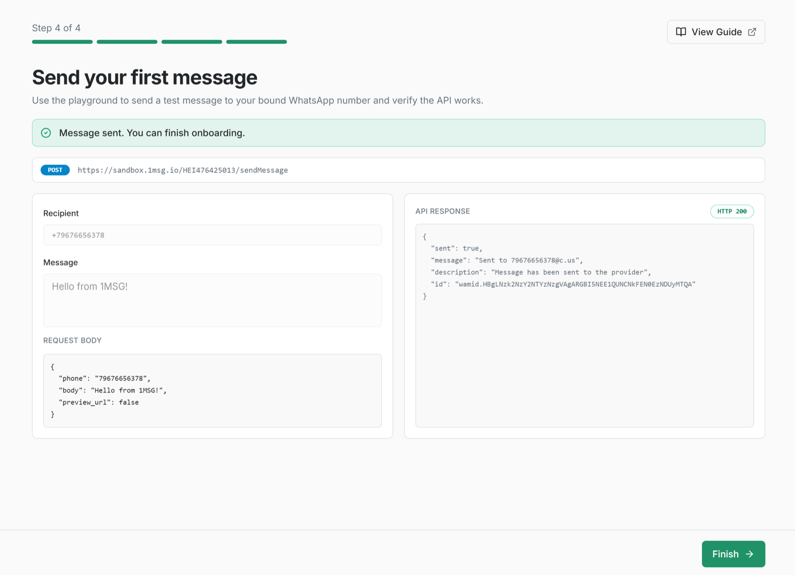Click the "body" line in request body
The height and width of the screenshot is (575, 795).
click(x=112, y=390)
